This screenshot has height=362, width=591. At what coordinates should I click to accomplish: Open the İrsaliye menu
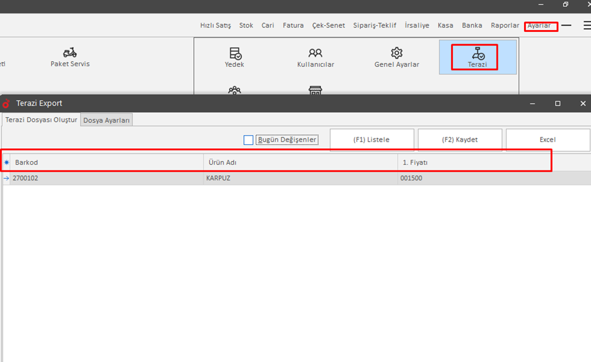(417, 25)
